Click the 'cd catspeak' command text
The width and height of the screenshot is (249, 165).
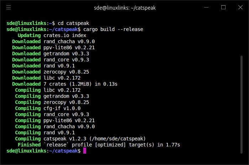[73, 24]
